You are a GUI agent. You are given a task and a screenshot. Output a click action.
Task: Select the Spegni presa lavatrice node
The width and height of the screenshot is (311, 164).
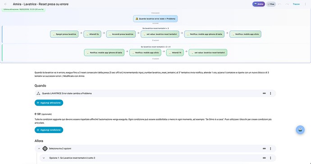click(x=64, y=34)
